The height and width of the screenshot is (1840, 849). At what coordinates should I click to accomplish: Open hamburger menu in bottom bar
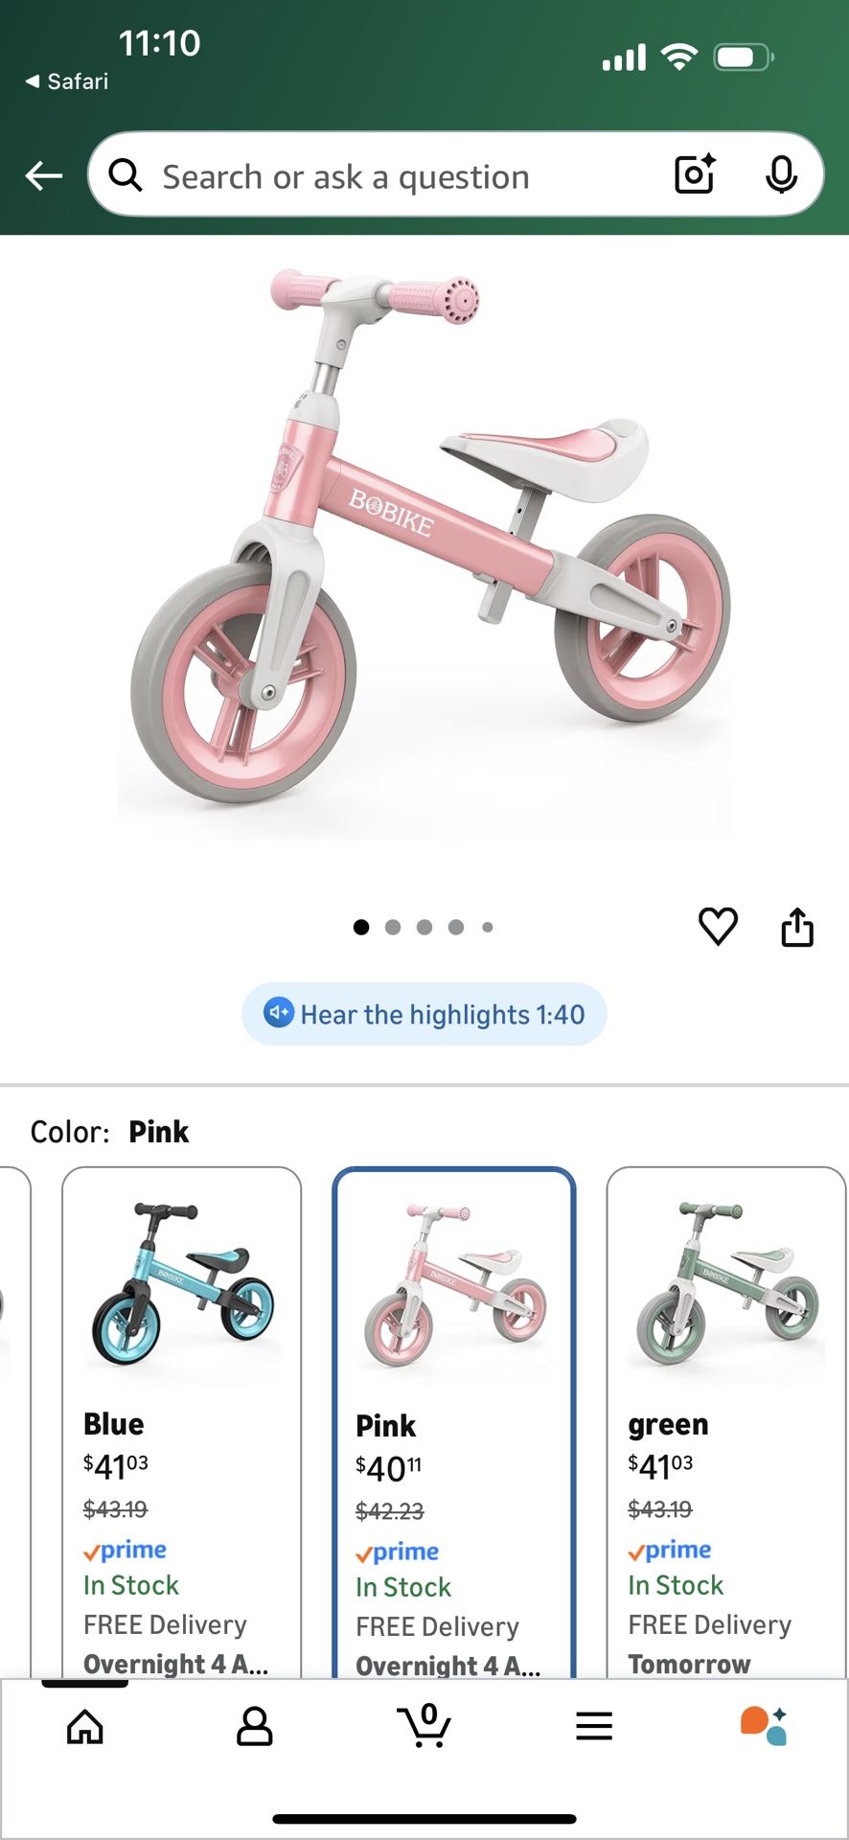pos(594,1726)
